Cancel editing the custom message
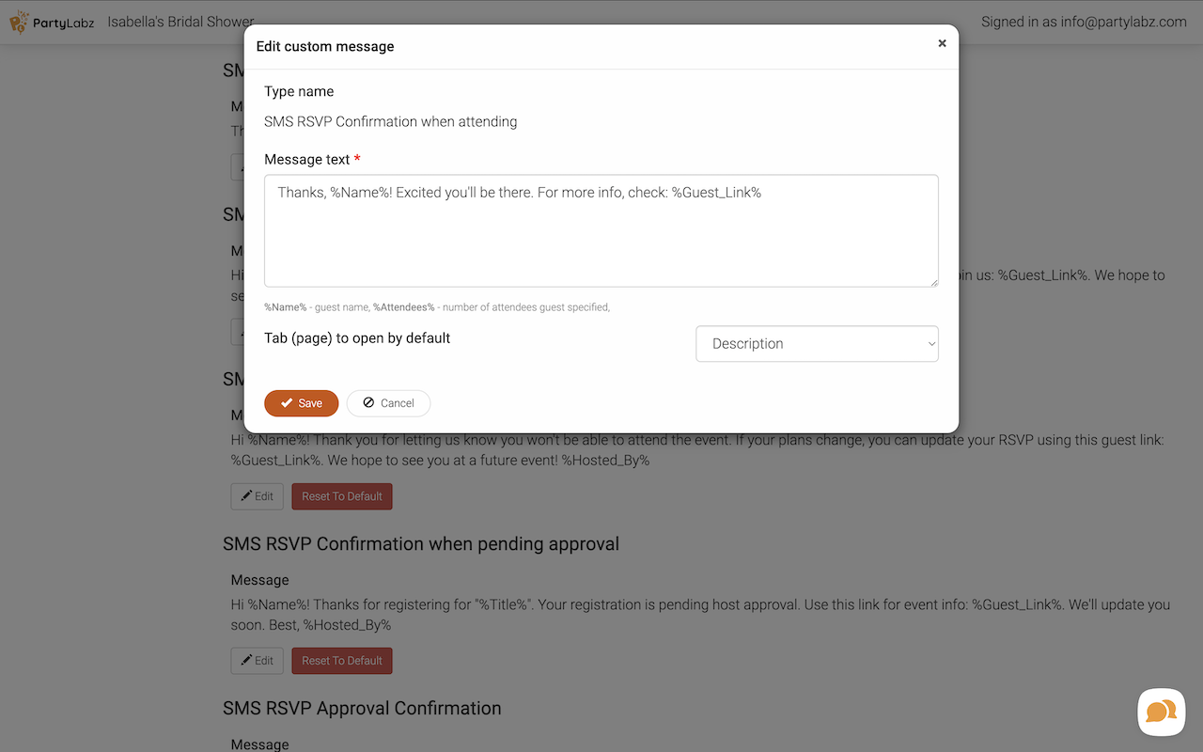The image size is (1203, 752). point(388,403)
